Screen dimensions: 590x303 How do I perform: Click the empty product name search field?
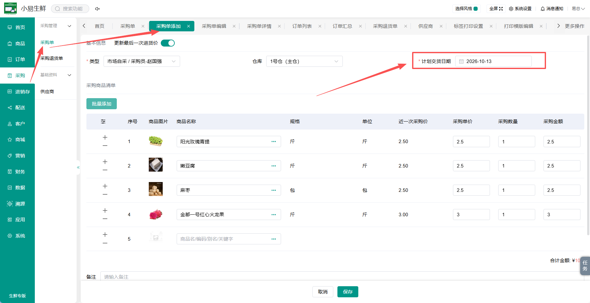point(229,239)
